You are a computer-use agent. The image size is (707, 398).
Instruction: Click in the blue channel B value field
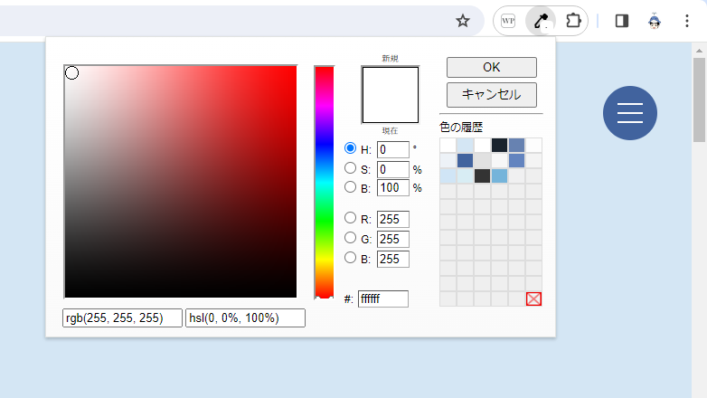393,259
